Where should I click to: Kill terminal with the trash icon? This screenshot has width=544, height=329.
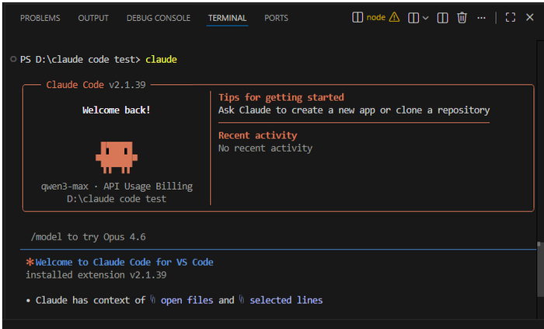462,17
